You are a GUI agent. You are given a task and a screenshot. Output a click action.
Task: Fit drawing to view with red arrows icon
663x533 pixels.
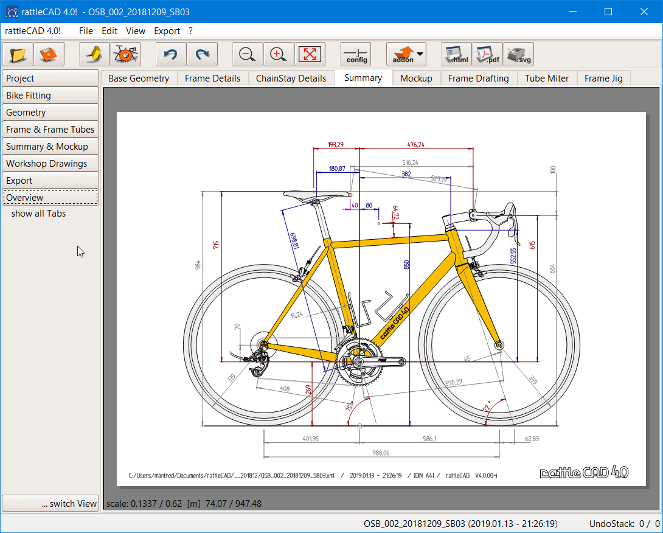coord(310,54)
